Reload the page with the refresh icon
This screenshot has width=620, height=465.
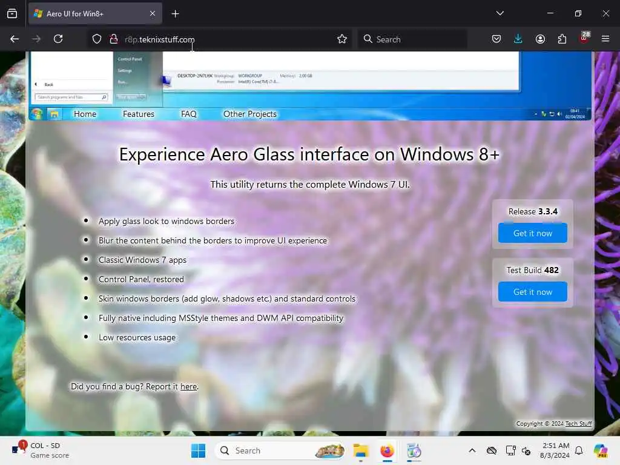tap(58, 39)
